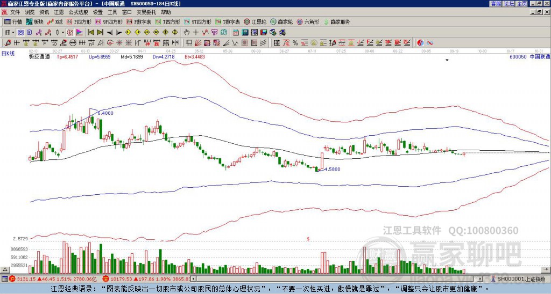Viewport: 551px width, 294px height.
Task: Click the colored flag icon
Action: click(x=80, y=33)
